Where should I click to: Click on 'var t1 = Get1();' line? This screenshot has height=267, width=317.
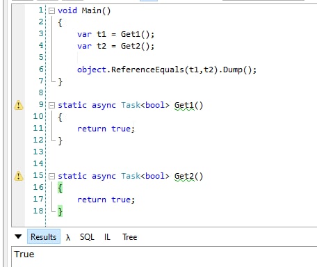pyautogui.click(x=115, y=34)
